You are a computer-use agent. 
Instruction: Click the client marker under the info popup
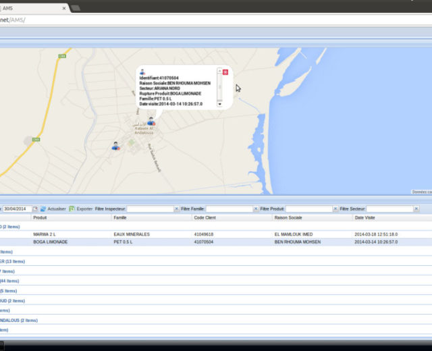(151, 122)
